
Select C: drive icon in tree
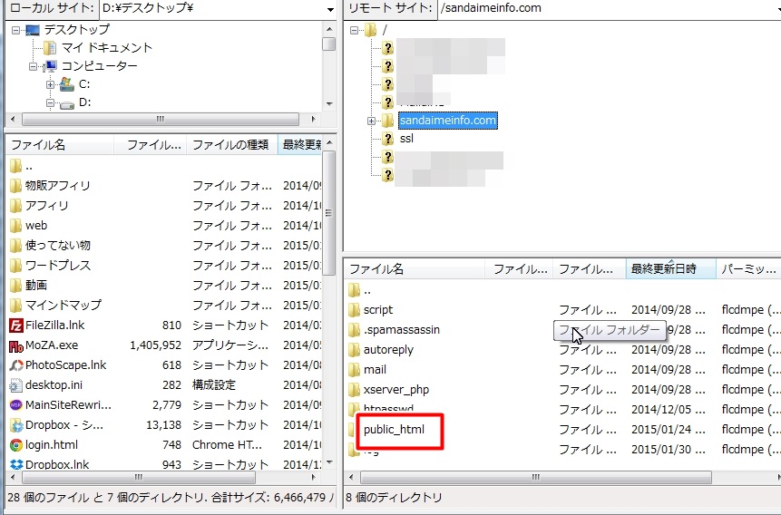[67, 84]
